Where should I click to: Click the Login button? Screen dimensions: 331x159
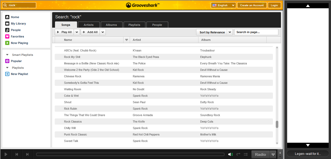[x=274, y=5]
